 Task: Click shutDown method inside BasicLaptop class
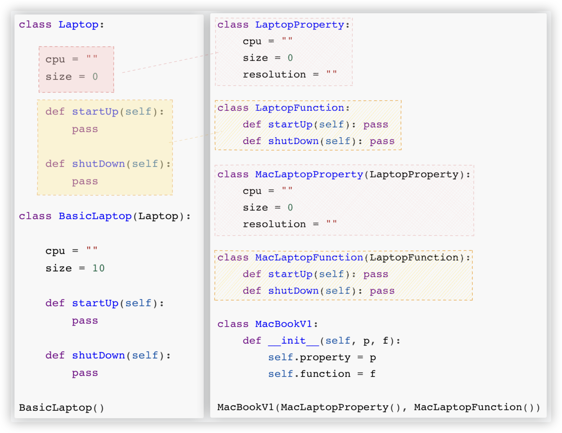(98, 356)
